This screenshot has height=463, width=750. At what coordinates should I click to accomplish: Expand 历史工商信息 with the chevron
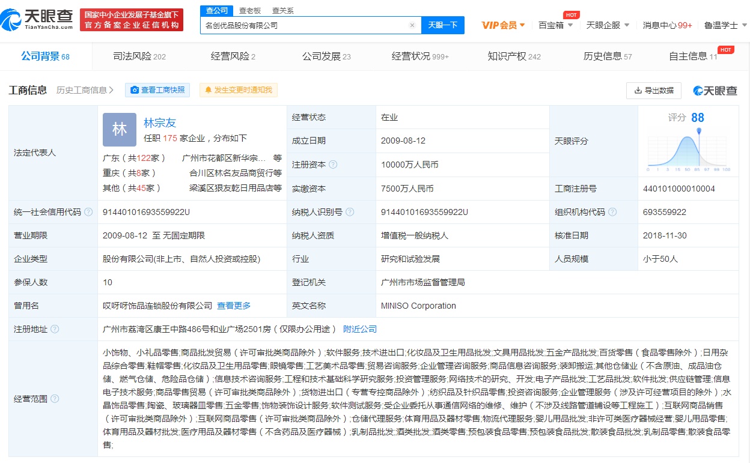click(85, 90)
